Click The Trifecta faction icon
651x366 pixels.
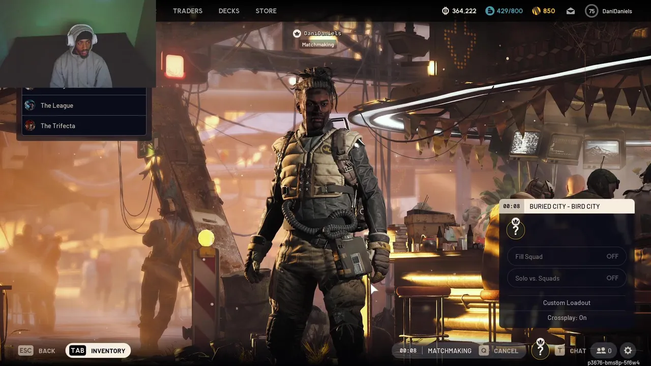30,126
